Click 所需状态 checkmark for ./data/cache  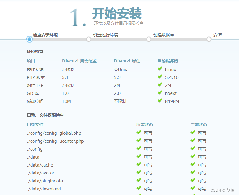tap(139, 164)
